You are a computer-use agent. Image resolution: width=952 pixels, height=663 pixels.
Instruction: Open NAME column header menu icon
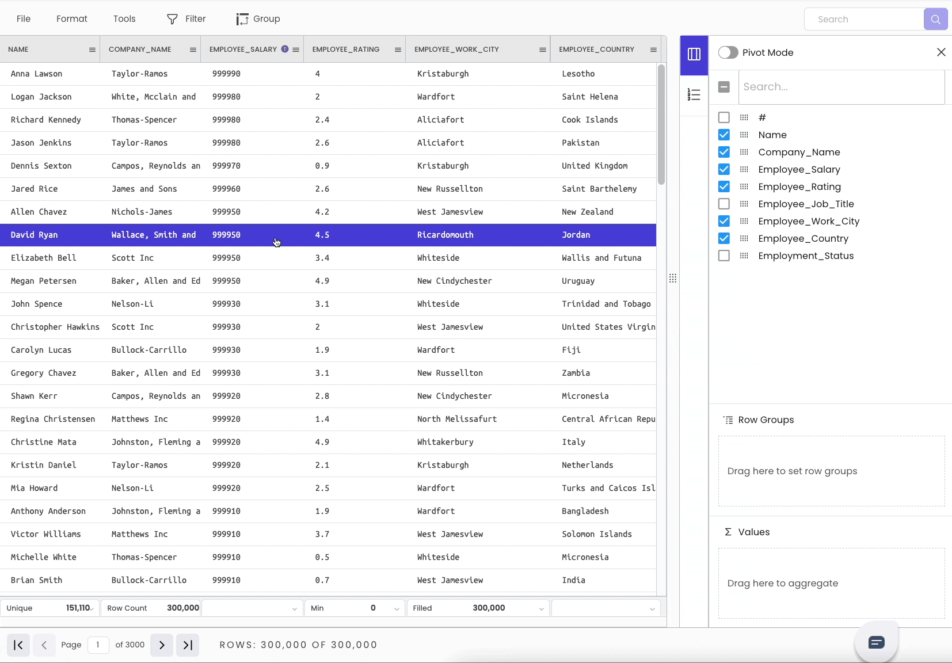[92, 49]
